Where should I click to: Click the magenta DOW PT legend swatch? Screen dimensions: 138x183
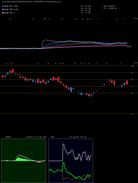(x=3, y=13)
